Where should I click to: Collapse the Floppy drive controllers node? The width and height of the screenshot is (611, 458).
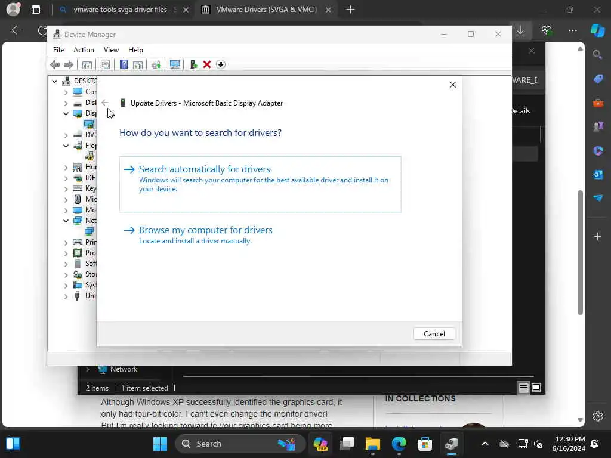[66, 146]
